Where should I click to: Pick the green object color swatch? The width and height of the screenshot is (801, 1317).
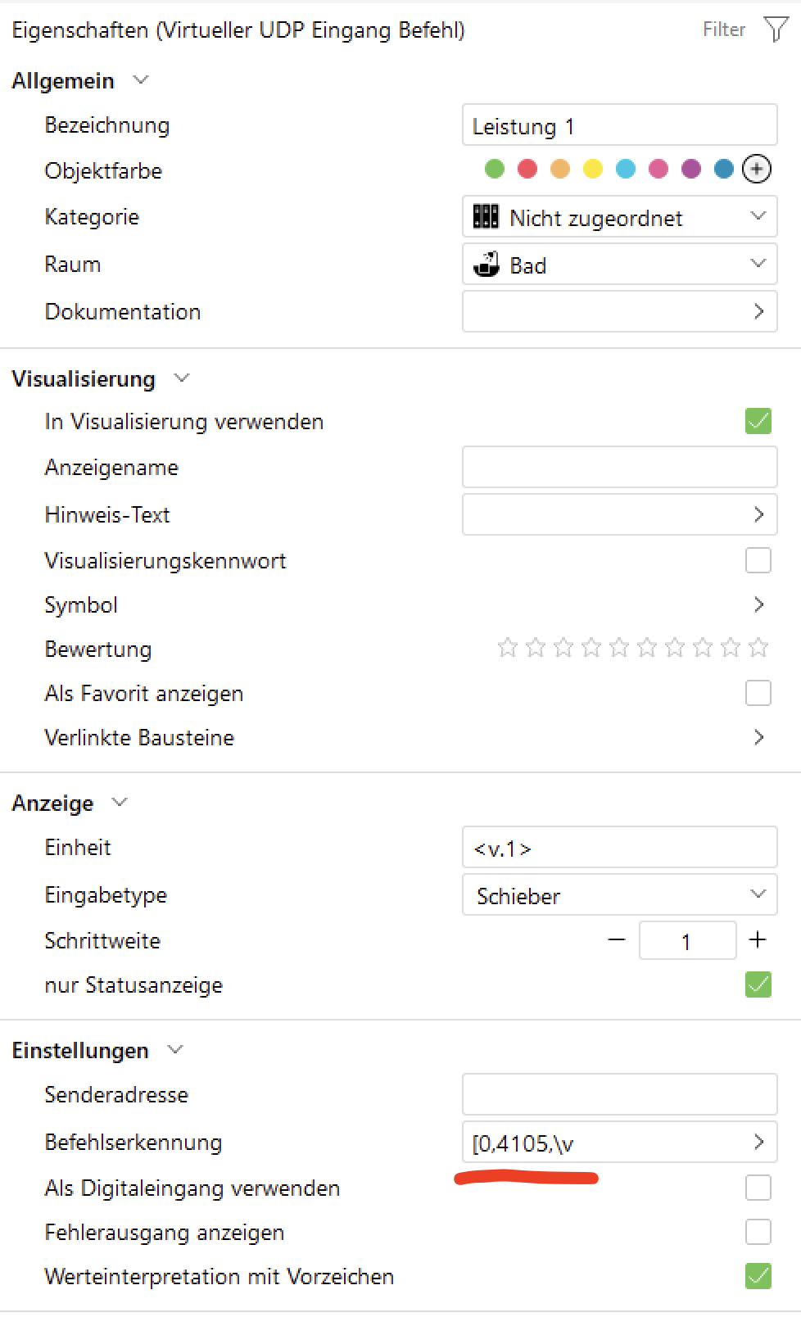click(x=495, y=169)
